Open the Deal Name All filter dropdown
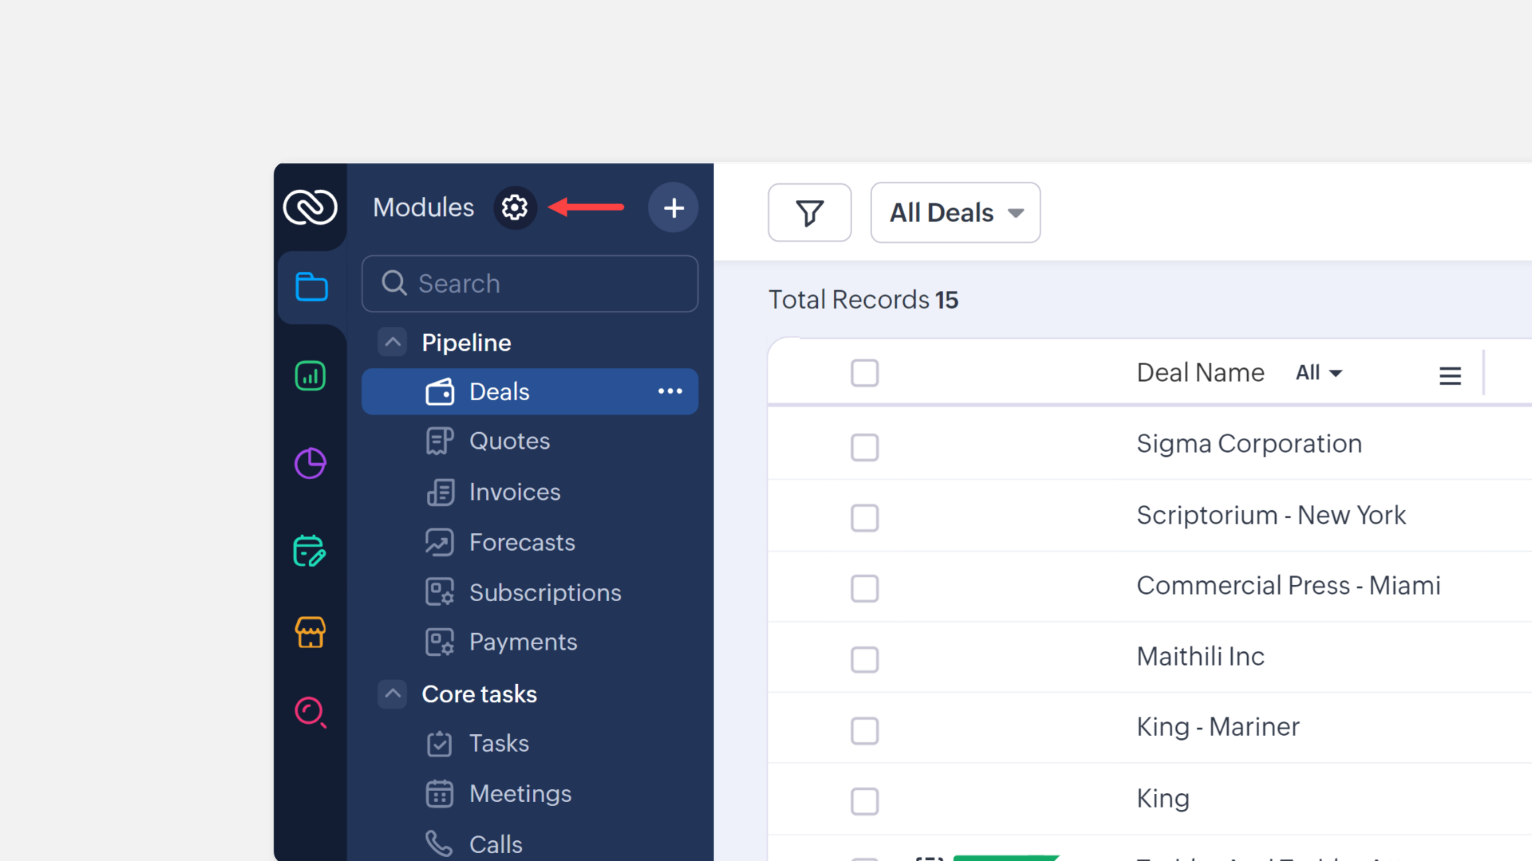Image resolution: width=1532 pixels, height=861 pixels. tap(1318, 372)
